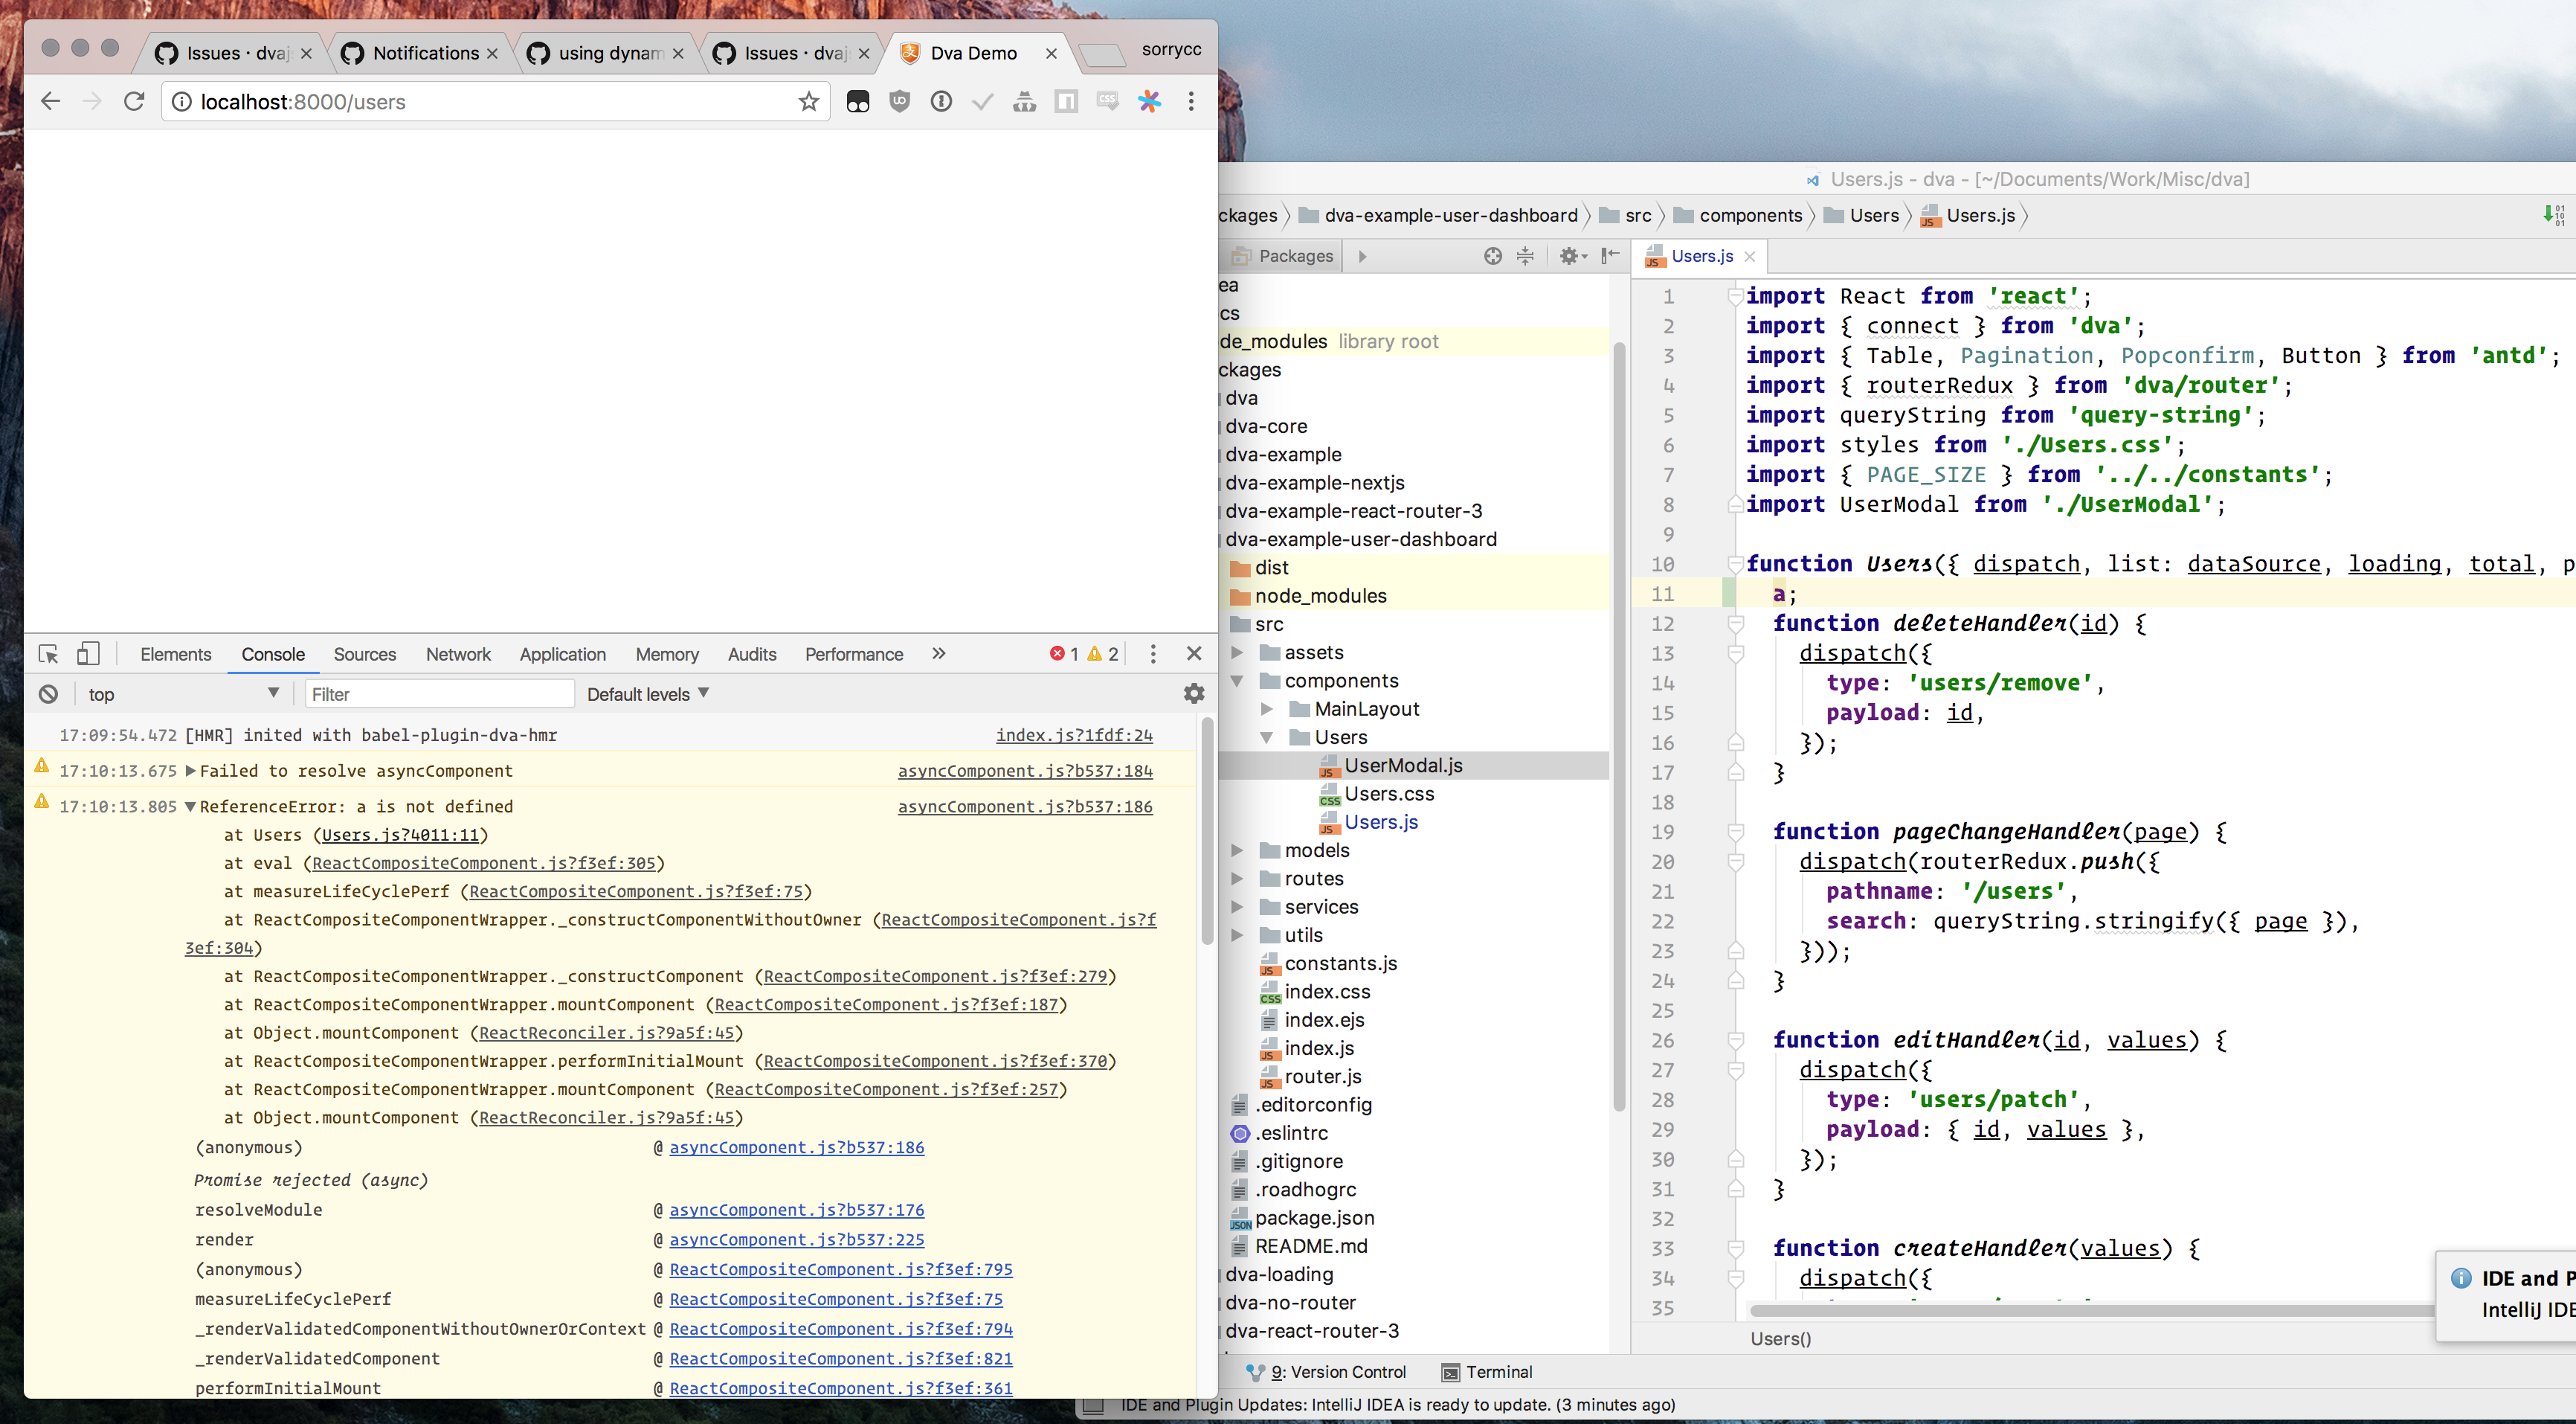
Task: Hide the project panel with the hide icon
Action: (x=1610, y=256)
